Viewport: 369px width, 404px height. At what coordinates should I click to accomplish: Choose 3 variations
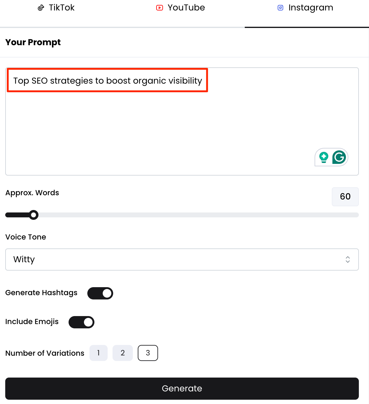[x=148, y=353]
